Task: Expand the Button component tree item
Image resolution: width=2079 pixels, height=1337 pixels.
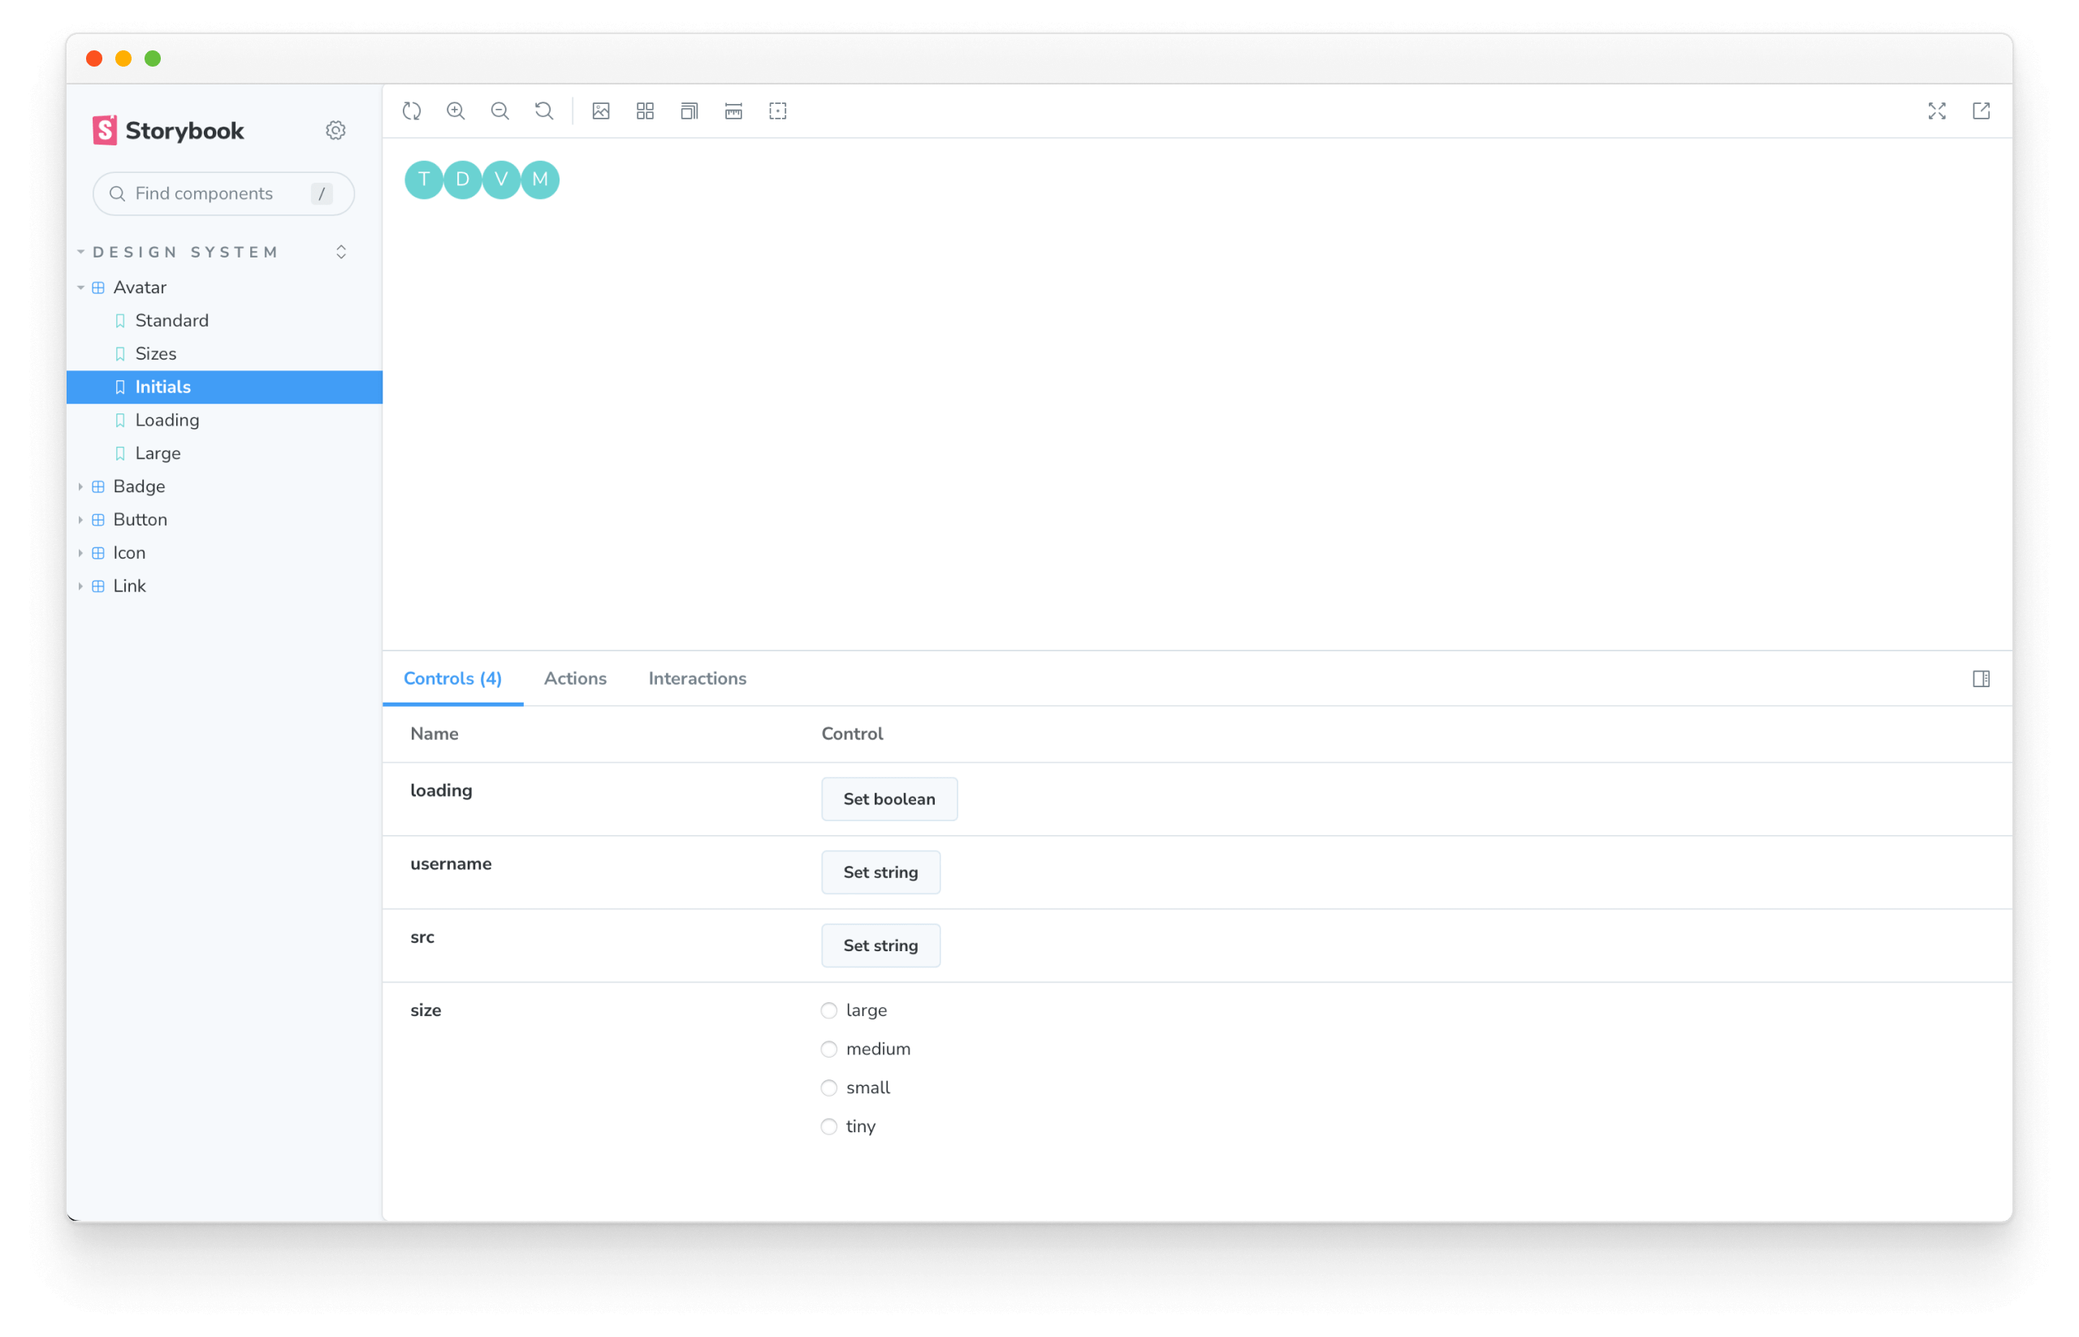Action: coord(84,520)
